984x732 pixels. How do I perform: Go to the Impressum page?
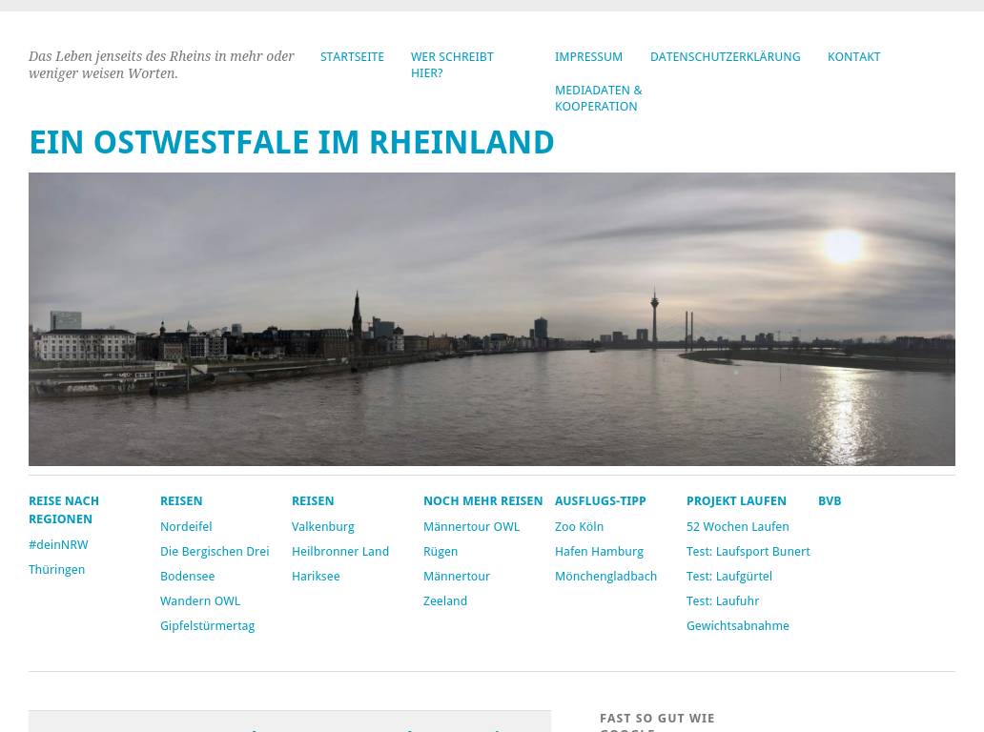588,57
